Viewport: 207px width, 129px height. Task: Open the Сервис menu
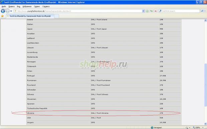click(x=37, y=6)
